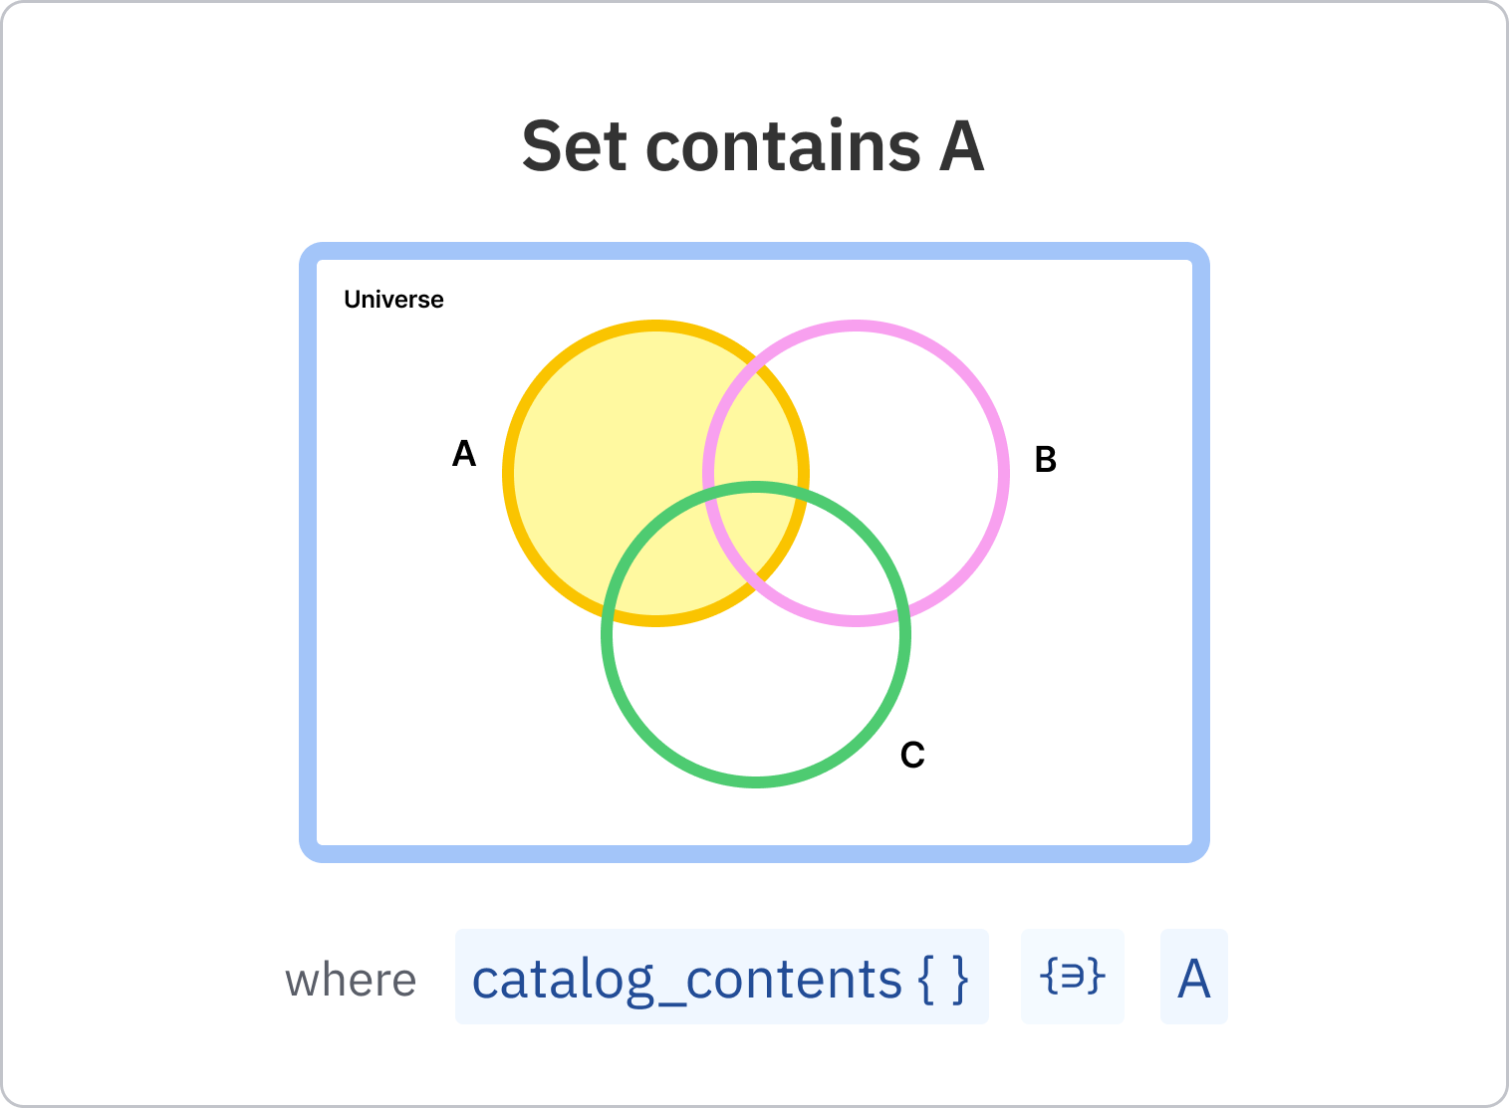Click the catalog_contents { } field chip
Viewport: 1509px width, 1108px height.
point(721,977)
